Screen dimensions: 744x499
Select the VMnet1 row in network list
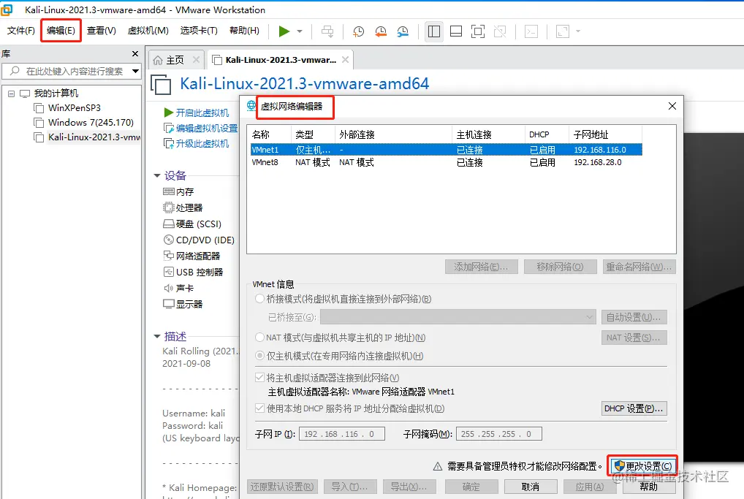click(446, 150)
